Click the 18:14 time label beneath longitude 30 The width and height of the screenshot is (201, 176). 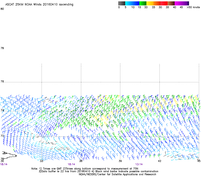4,164
